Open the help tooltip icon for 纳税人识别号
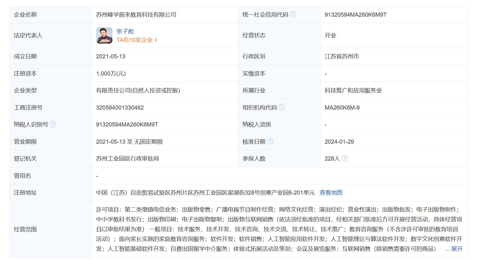Viewport: 478px width, 260px height. (53, 125)
